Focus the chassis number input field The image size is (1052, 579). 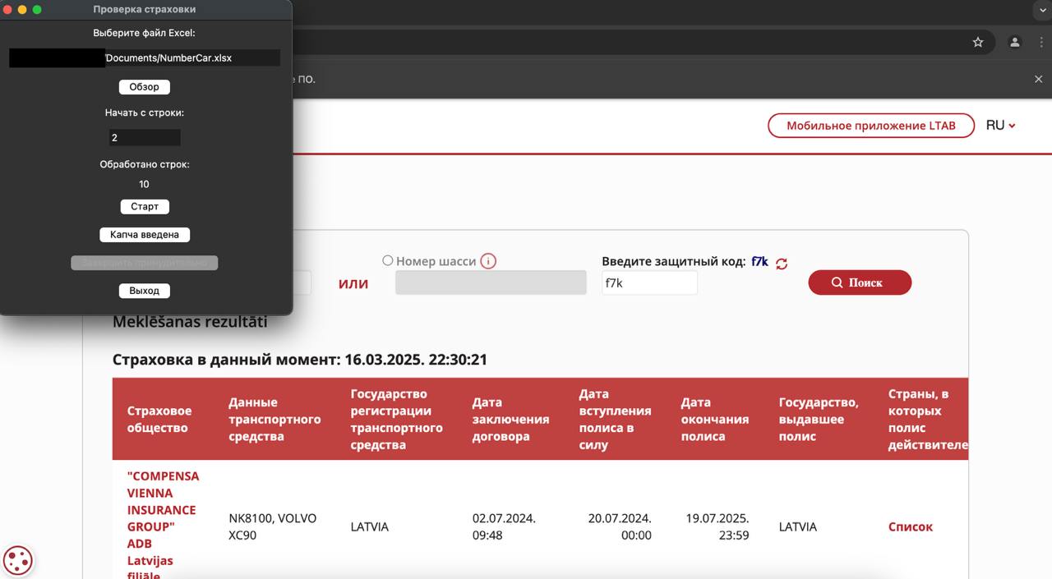coord(491,283)
